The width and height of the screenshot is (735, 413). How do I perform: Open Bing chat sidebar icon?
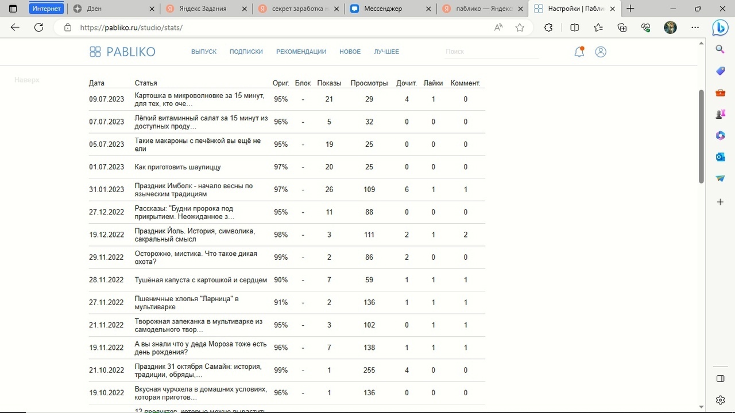(x=720, y=28)
